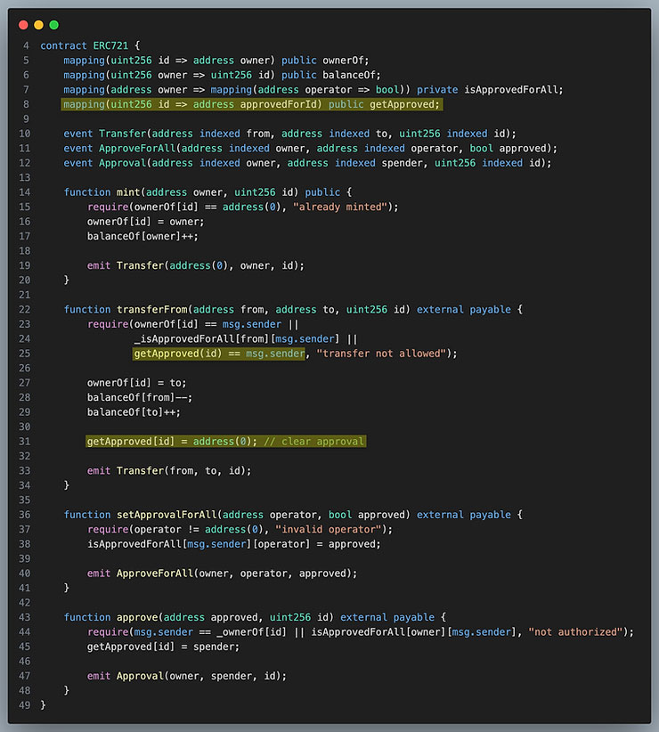
Task: Click the 'balanceOf[from]--;' line
Action: point(140,397)
